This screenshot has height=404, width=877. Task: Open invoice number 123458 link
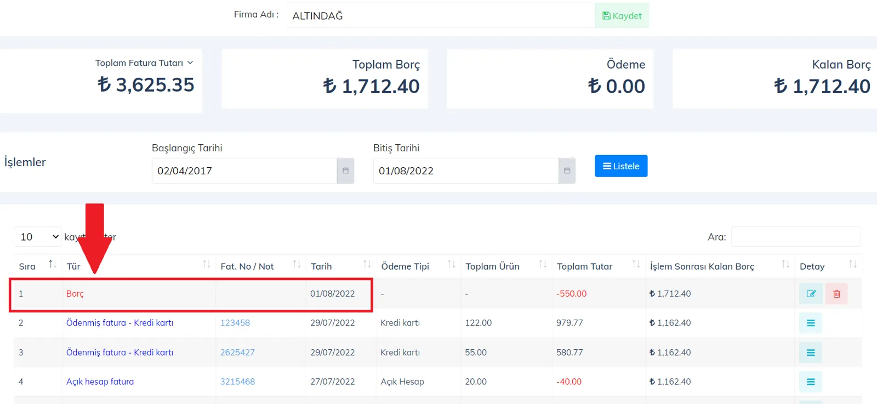pos(235,323)
